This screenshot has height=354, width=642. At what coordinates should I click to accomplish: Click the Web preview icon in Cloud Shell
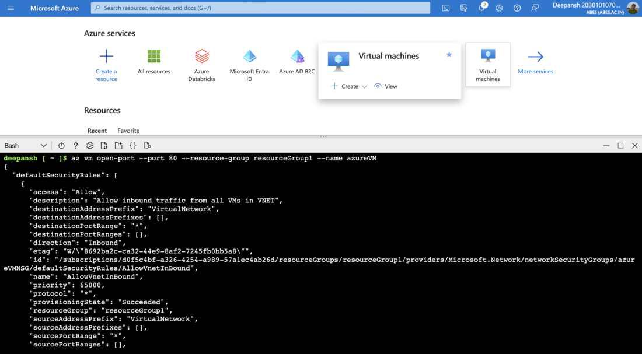coord(148,146)
